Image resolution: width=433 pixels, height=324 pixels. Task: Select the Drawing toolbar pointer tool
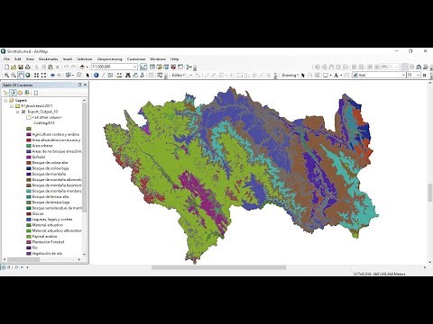303,75
